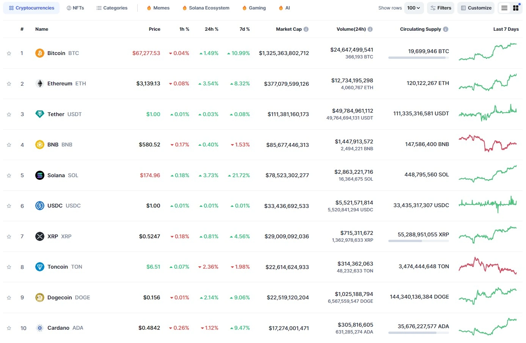Add Bitcoin to watchlist via star
This screenshot has width=526, height=343.
point(9,53)
